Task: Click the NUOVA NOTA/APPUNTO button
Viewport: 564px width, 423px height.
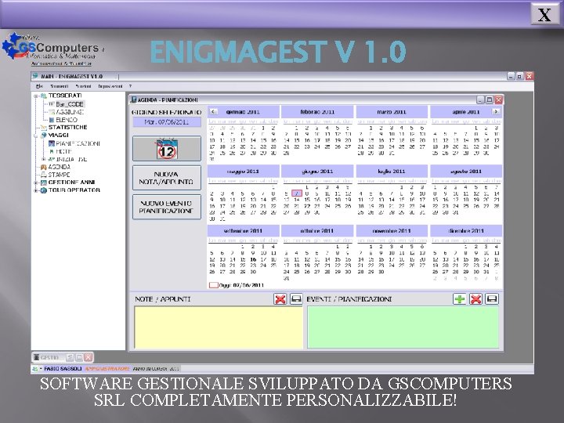Action: point(167,178)
